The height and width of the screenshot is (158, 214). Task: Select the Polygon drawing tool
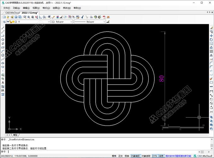click(x=3, y=39)
